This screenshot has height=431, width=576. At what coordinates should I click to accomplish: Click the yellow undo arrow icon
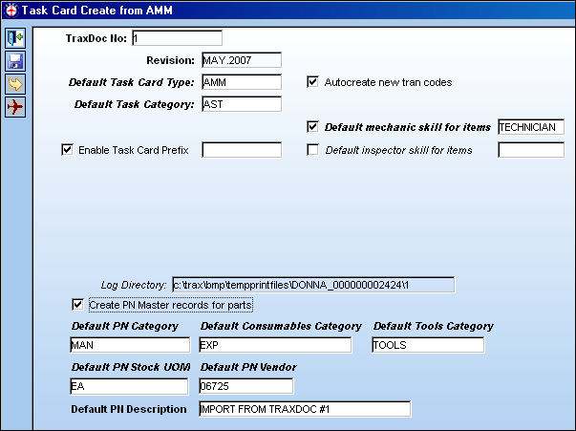(15, 84)
